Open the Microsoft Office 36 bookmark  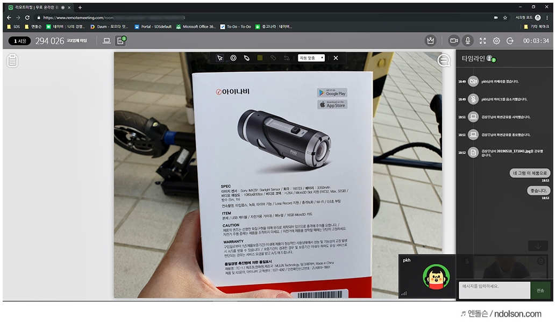(x=196, y=26)
